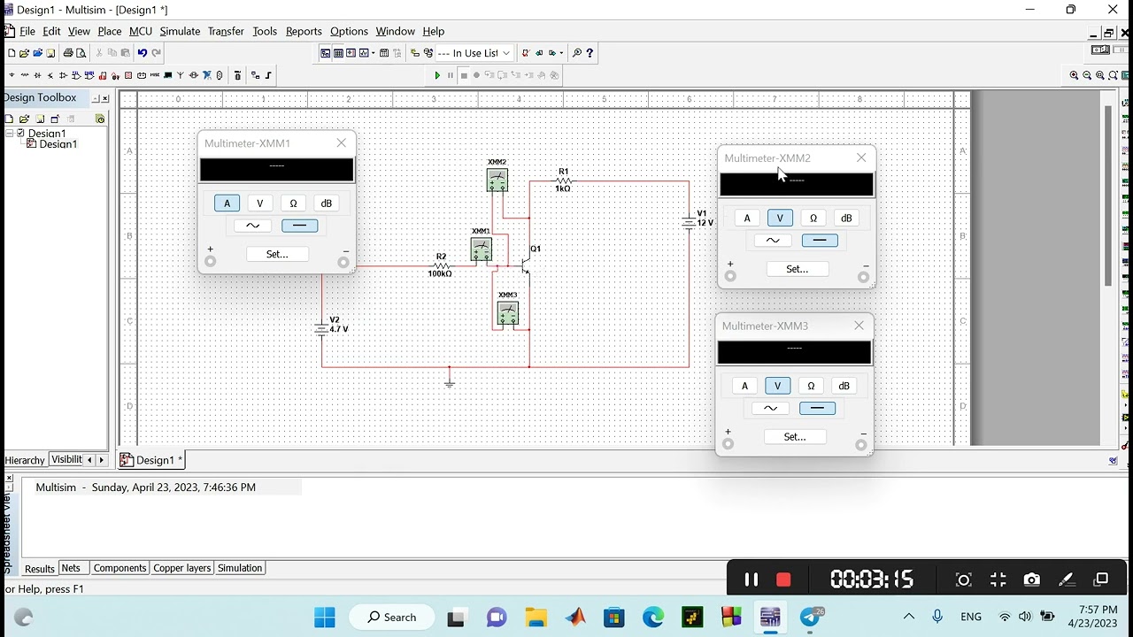1133x637 pixels.
Task: Select dB mode on Multimeter-XMM1
Action: [x=327, y=203]
